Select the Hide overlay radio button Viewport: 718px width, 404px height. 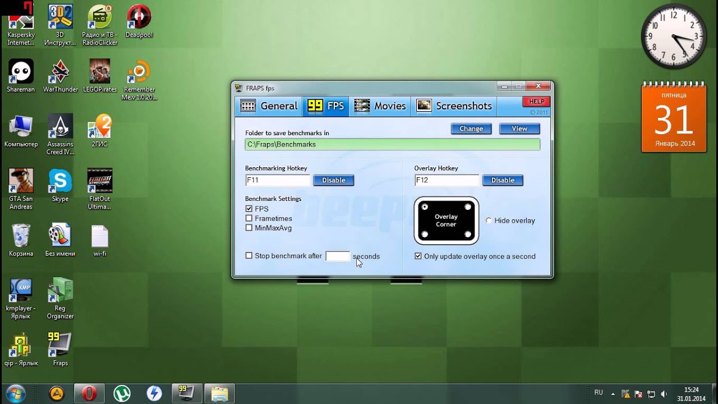pyautogui.click(x=489, y=221)
